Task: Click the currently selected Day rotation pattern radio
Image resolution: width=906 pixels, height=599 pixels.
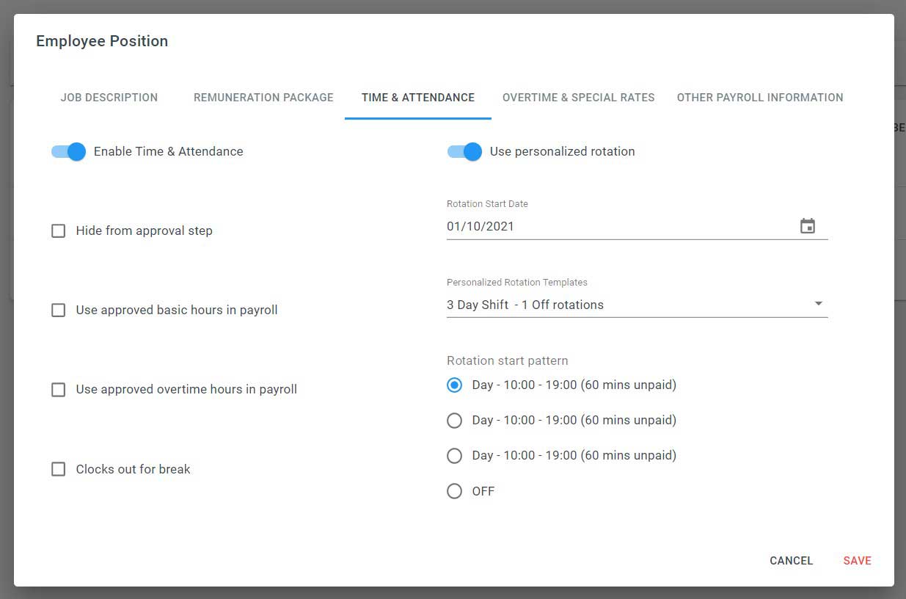Action: pos(455,385)
